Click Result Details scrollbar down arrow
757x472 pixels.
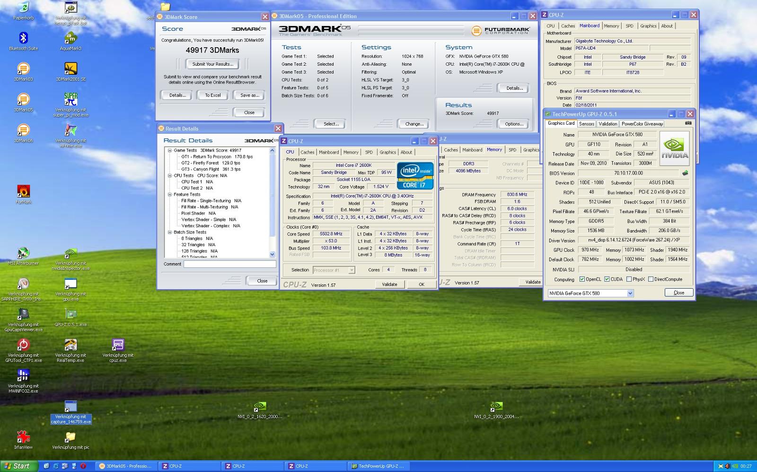pyautogui.click(x=272, y=254)
